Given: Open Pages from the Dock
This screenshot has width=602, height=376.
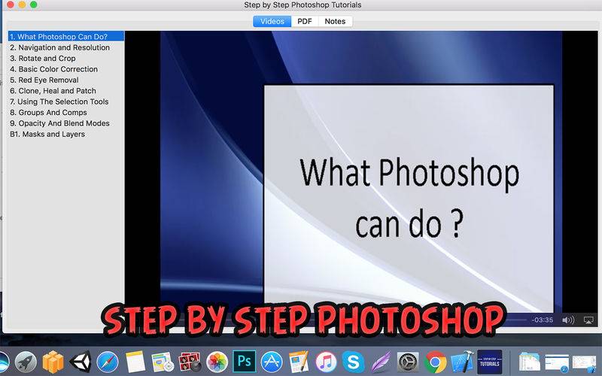Looking at the screenshot, I should [299, 362].
